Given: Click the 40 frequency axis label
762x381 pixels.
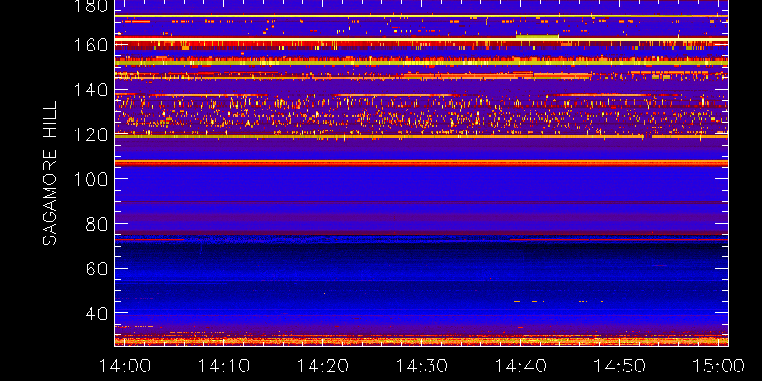Looking at the screenshot, I should pyautogui.click(x=96, y=313).
